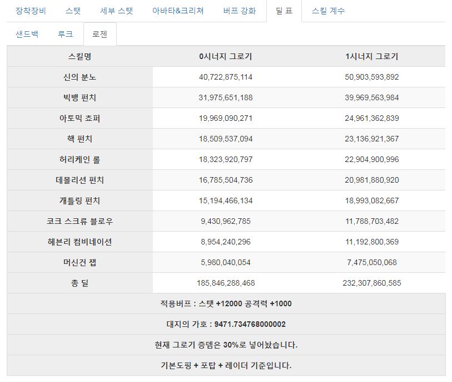This screenshot has width=452, height=382.
Task: Click the value 8,954,240,296
Action: pos(226,242)
